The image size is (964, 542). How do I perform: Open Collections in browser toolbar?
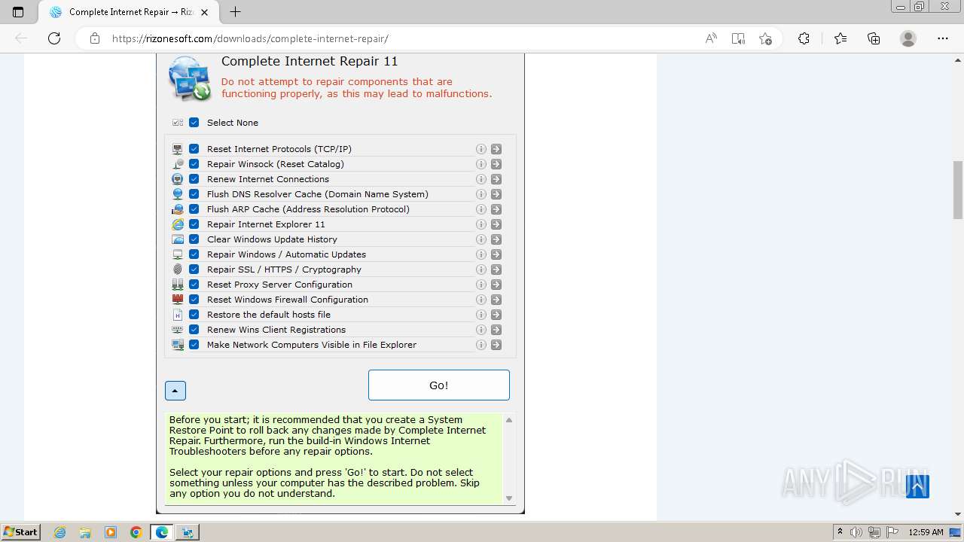874,38
